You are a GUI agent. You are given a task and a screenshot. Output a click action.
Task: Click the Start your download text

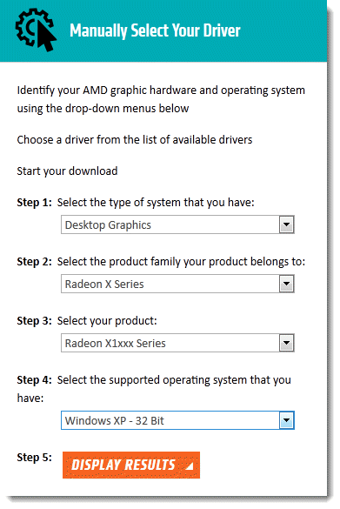pos(67,171)
